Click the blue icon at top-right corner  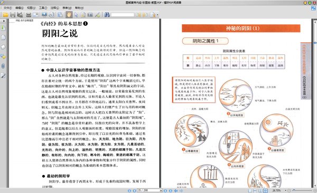tap(313, 8)
